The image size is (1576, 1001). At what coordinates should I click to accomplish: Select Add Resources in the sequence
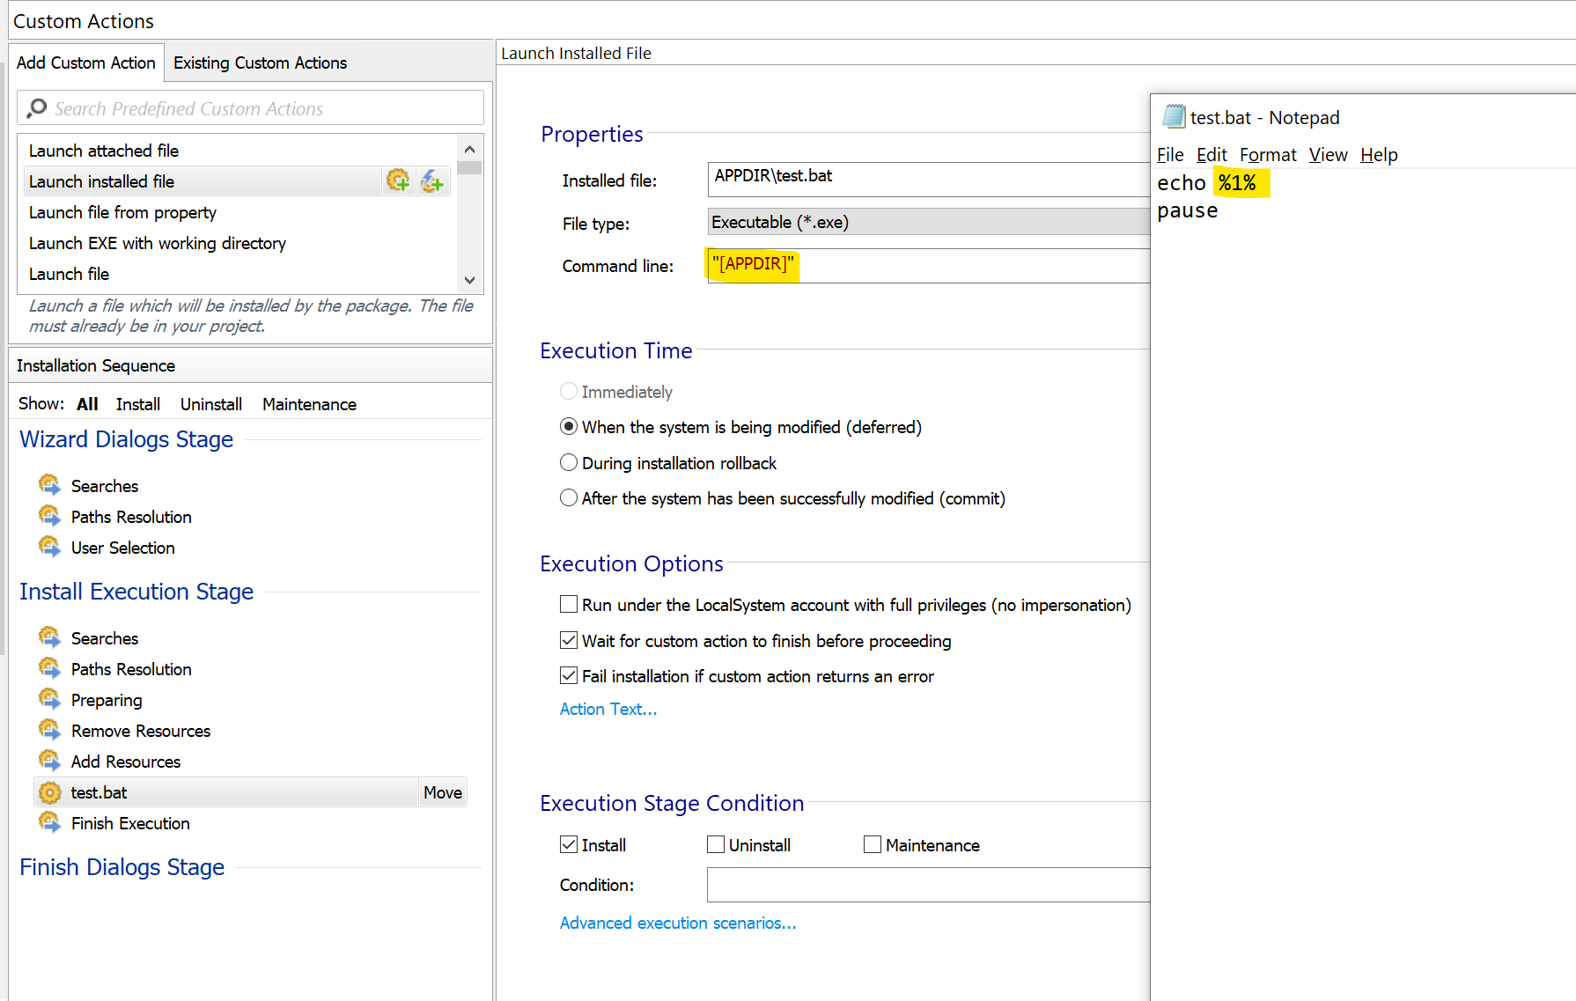126,762
